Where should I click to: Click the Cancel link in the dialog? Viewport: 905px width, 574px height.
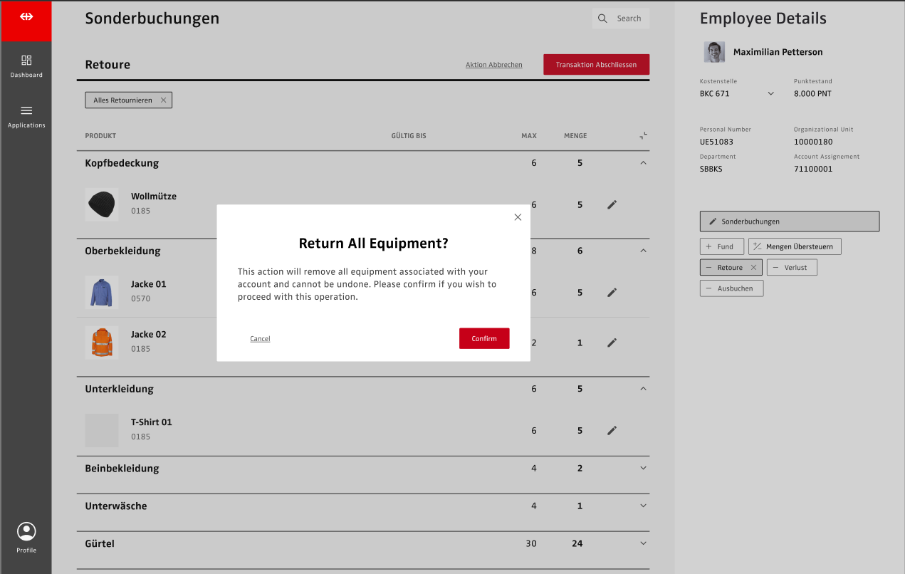click(x=260, y=339)
